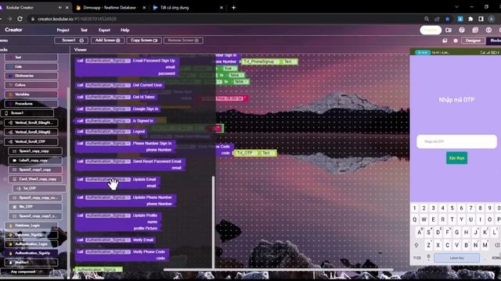Select the Lists blocks category
This screenshot has width=501, height=281.
(31, 66)
